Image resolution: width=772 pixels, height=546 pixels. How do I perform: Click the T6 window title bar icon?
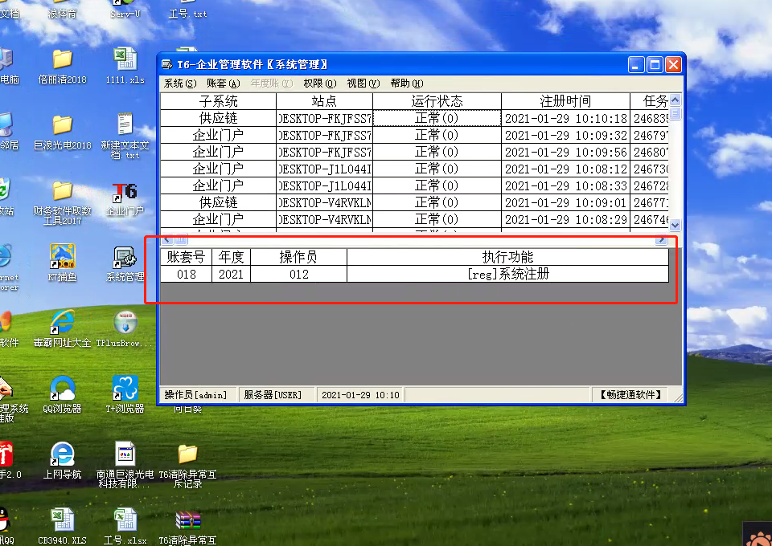pos(167,64)
